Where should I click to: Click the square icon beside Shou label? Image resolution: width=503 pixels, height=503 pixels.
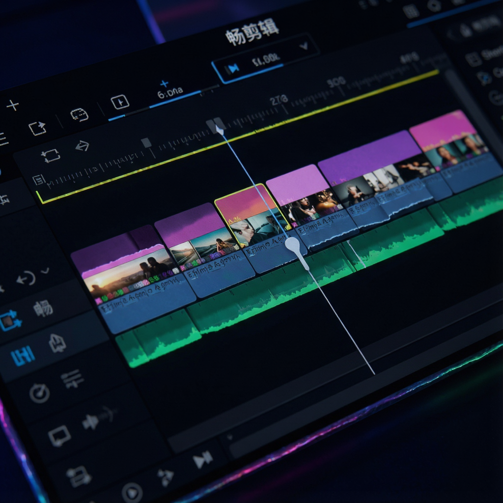(x=473, y=59)
